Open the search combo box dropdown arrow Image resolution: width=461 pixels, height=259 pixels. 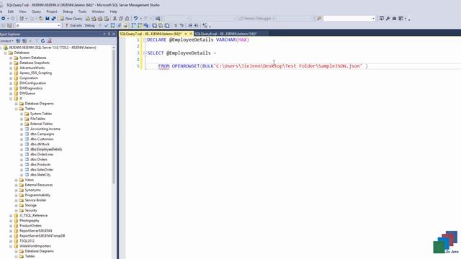[x=373, y=19]
